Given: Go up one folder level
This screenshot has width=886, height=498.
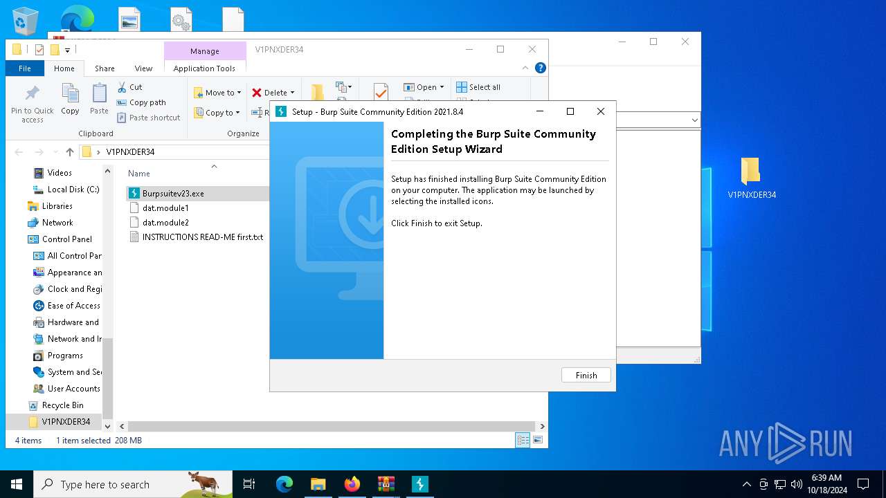Looking at the screenshot, I should click(69, 152).
